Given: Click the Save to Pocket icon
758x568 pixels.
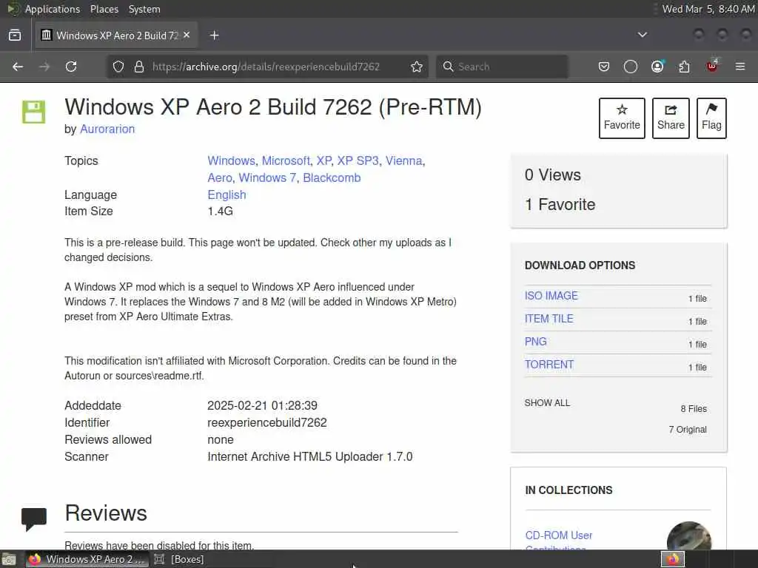Looking at the screenshot, I should (604, 67).
